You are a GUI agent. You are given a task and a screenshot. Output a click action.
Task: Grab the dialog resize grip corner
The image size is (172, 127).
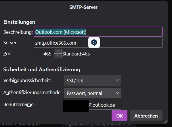point(166,122)
